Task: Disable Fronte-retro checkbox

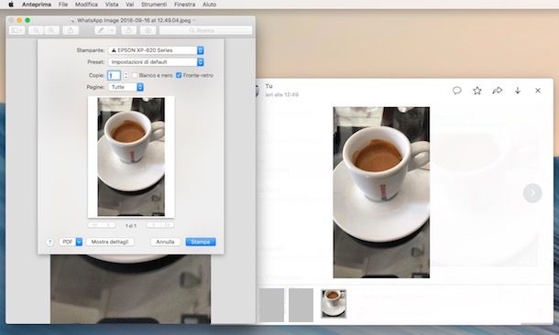Action: 179,75
